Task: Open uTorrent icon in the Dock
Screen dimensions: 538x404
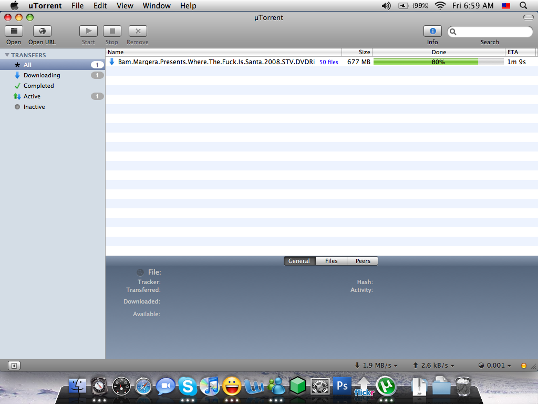Action: point(386,387)
